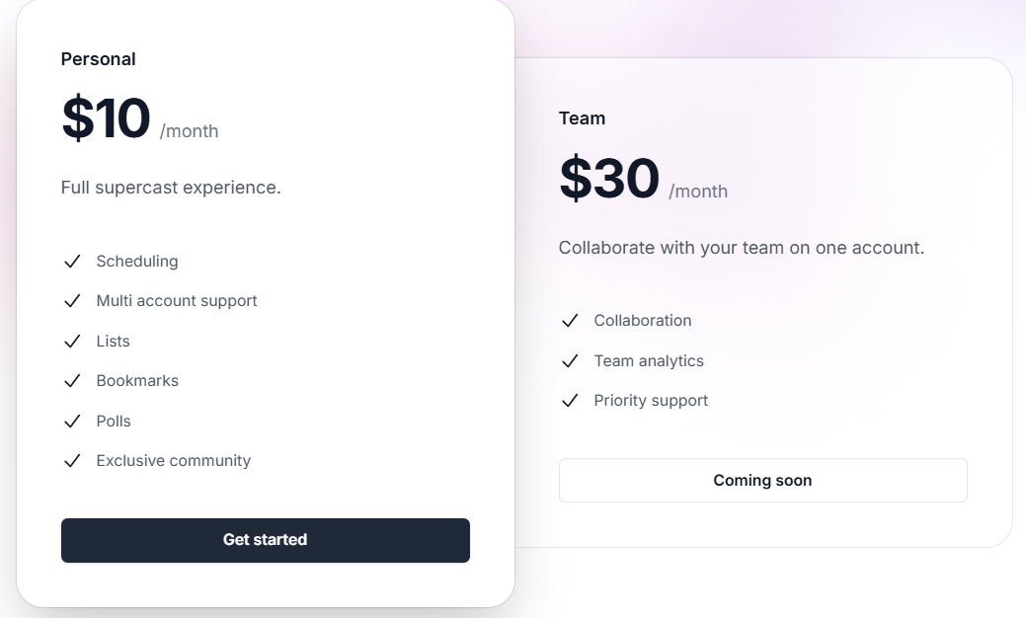Screen dimensions: 1026x618
Task: Click the checkmark next to Bookmarks
Action: pyautogui.click(x=72, y=381)
